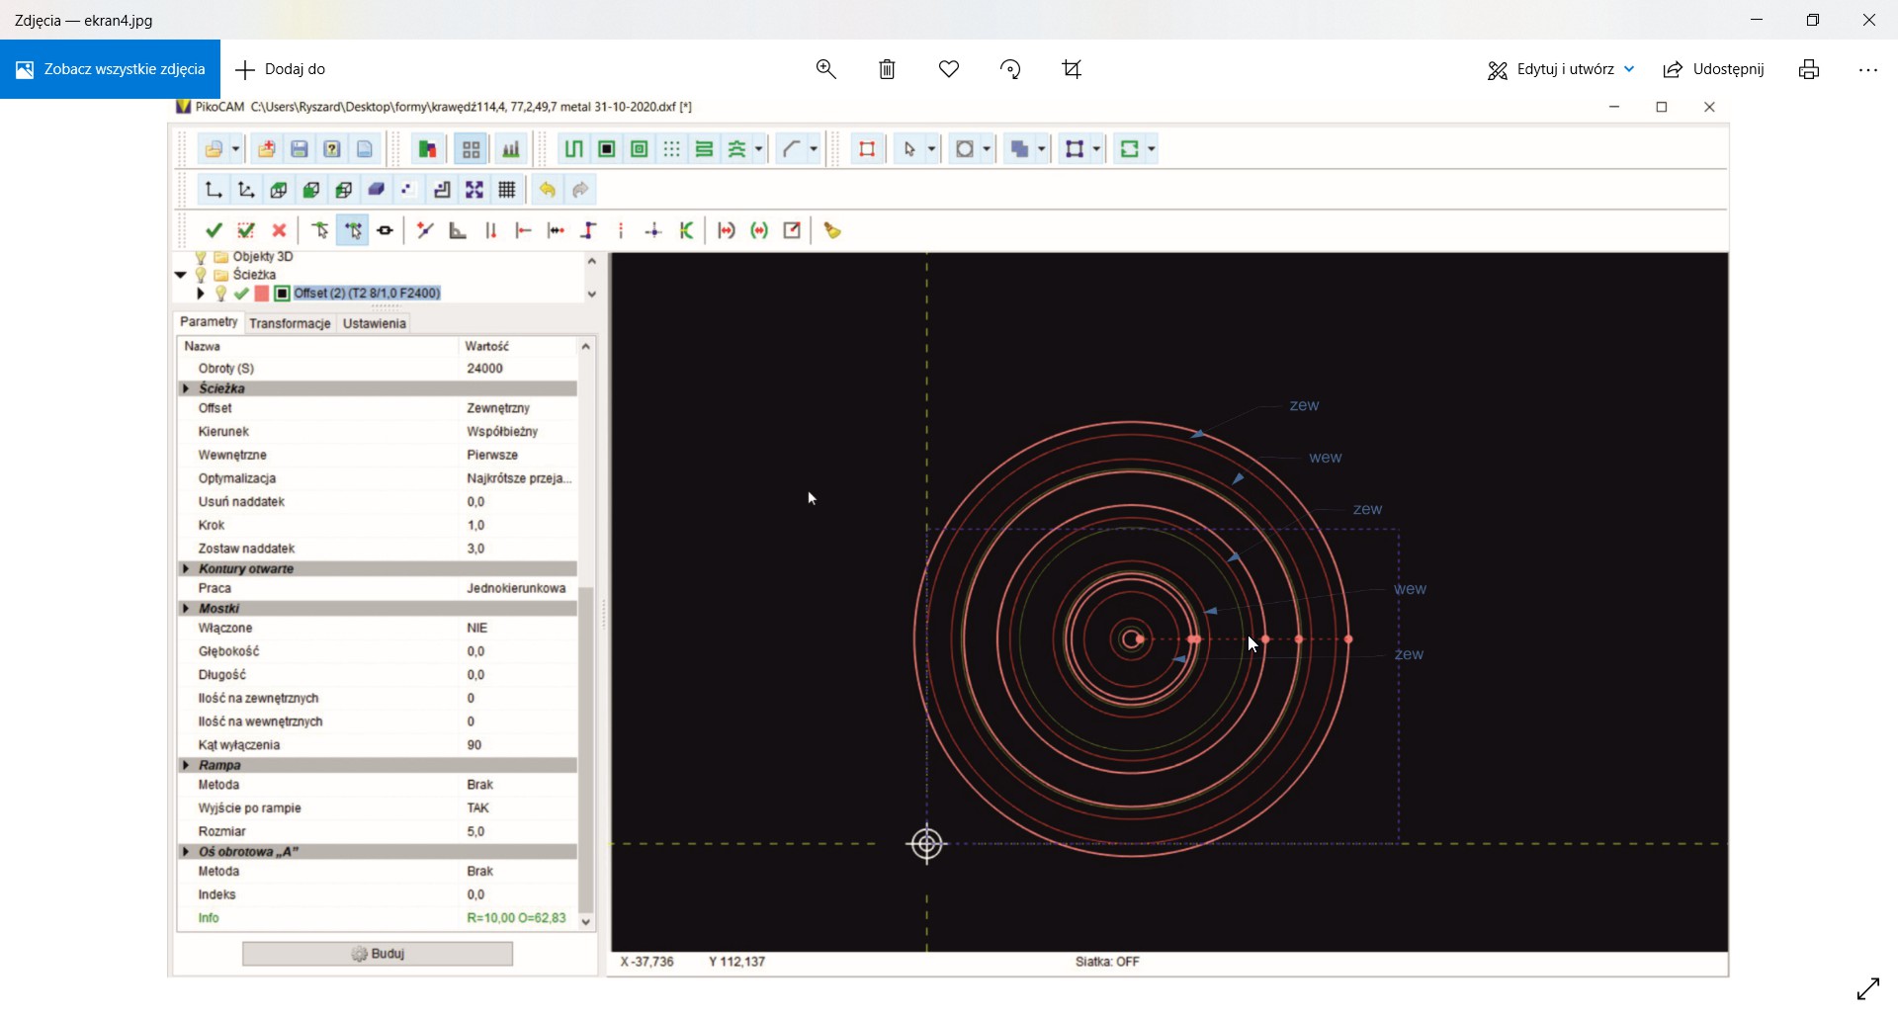Select the green horizontal hatch lines tool
The image size is (1898, 1018).
(x=705, y=150)
